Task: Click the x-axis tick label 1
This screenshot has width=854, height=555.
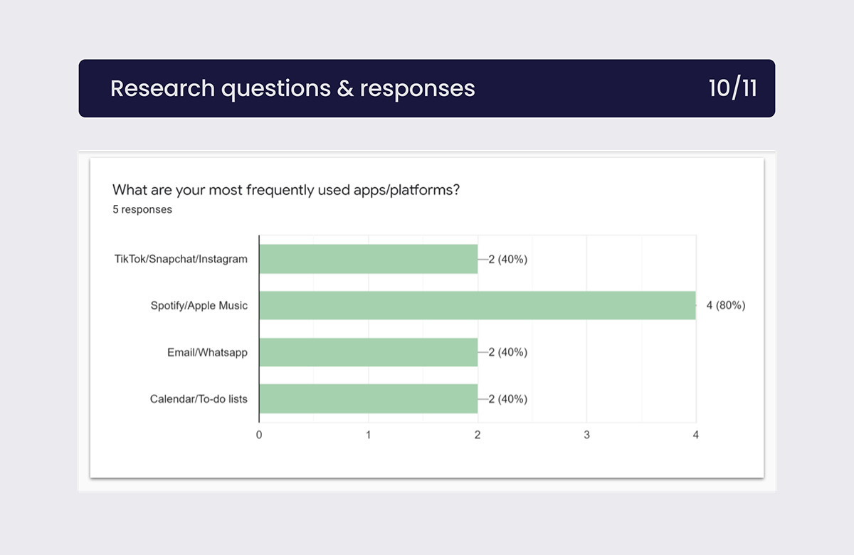Action: pyautogui.click(x=368, y=435)
